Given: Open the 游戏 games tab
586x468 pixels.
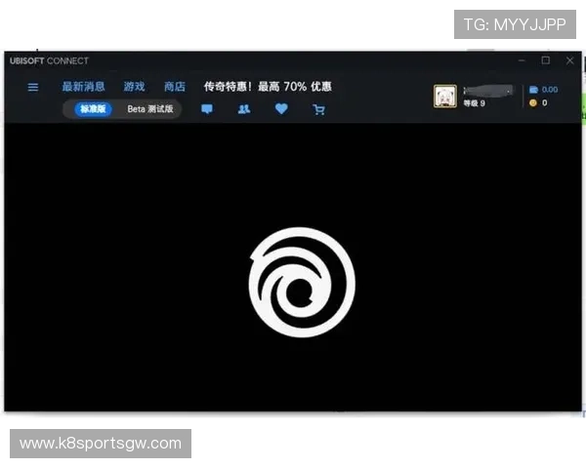Looking at the screenshot, I should (x=134, y=87).
